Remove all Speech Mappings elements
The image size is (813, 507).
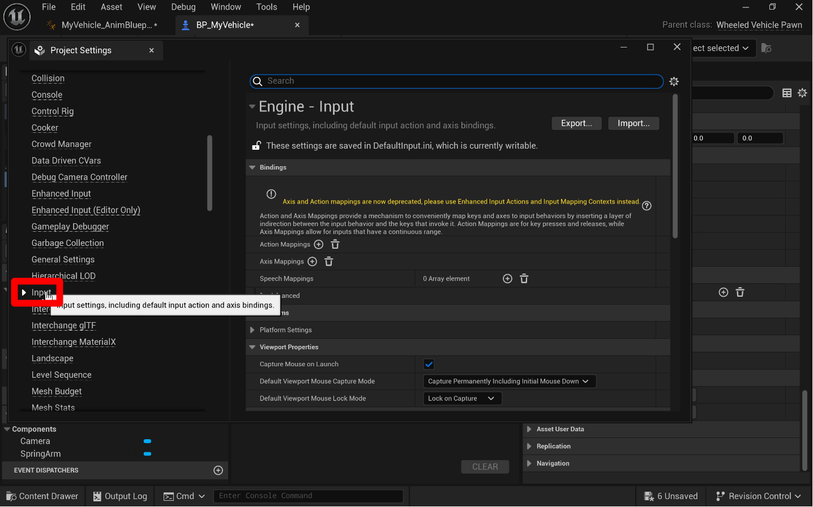coord(524,279)
